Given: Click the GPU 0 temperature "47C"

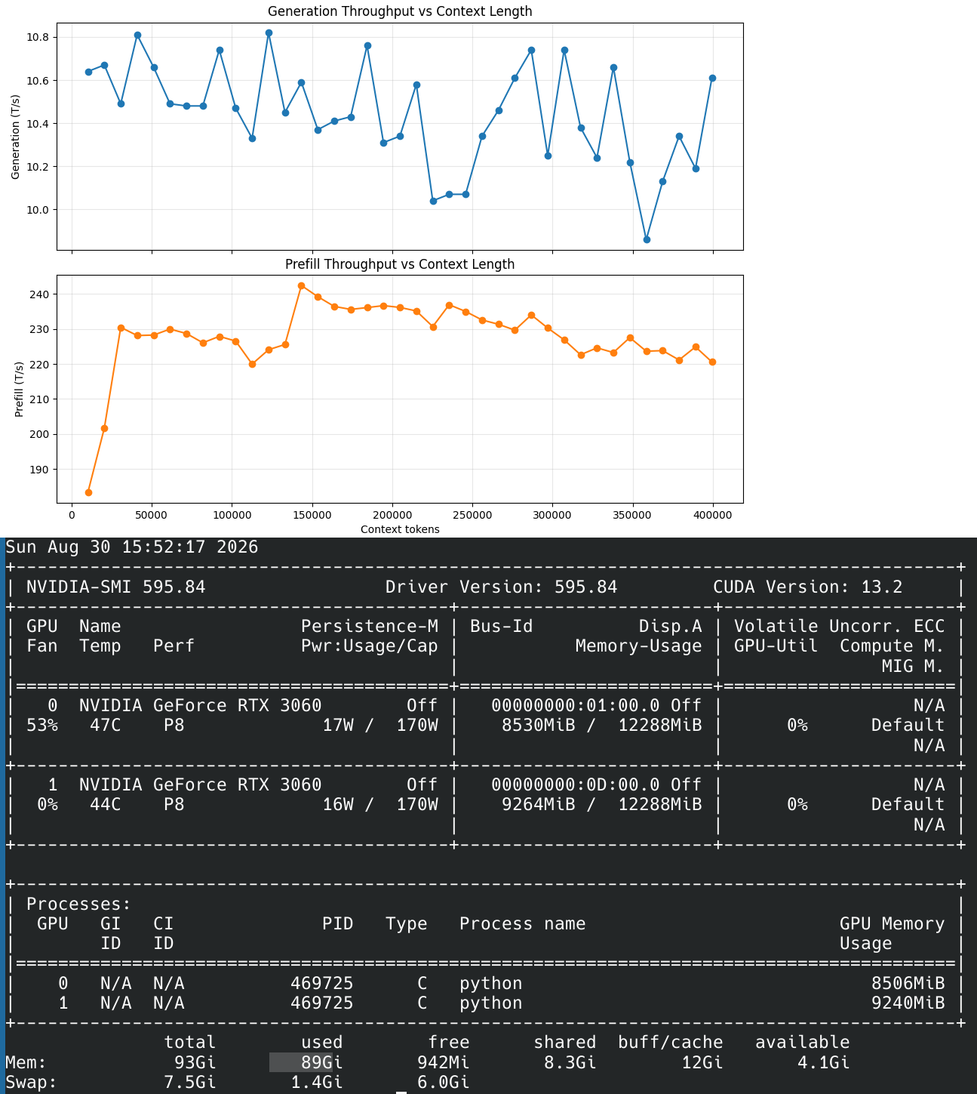Looking at the screenshot, I should click(x=106, y=726).
